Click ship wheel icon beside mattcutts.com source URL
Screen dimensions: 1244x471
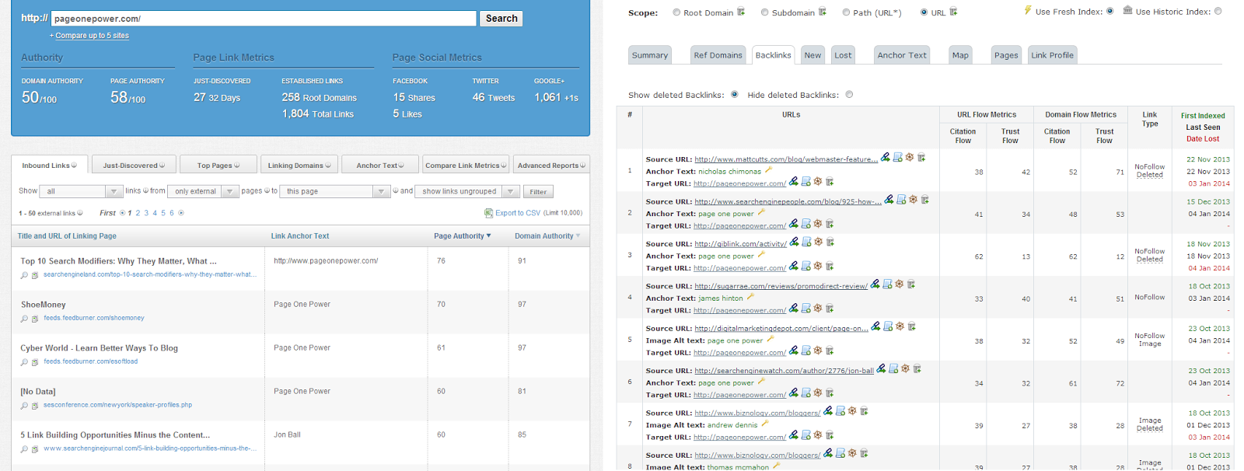tap(910, 158)
